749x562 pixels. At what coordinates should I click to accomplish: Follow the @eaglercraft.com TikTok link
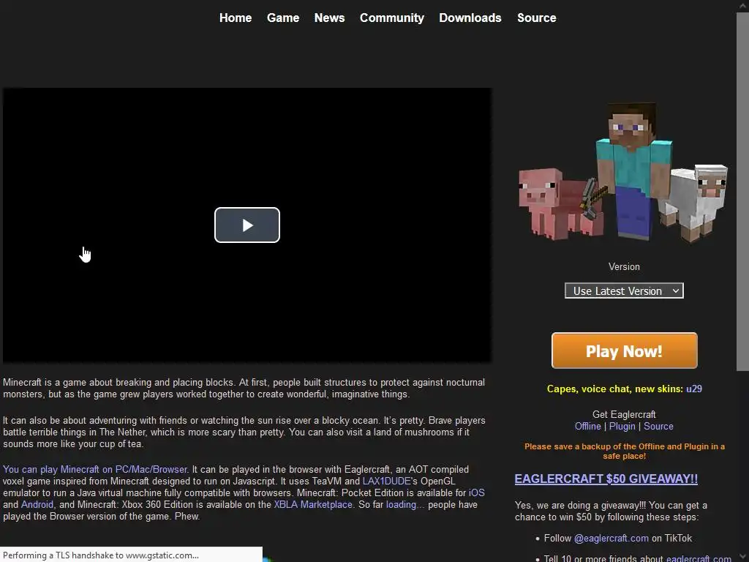(611, 538)
